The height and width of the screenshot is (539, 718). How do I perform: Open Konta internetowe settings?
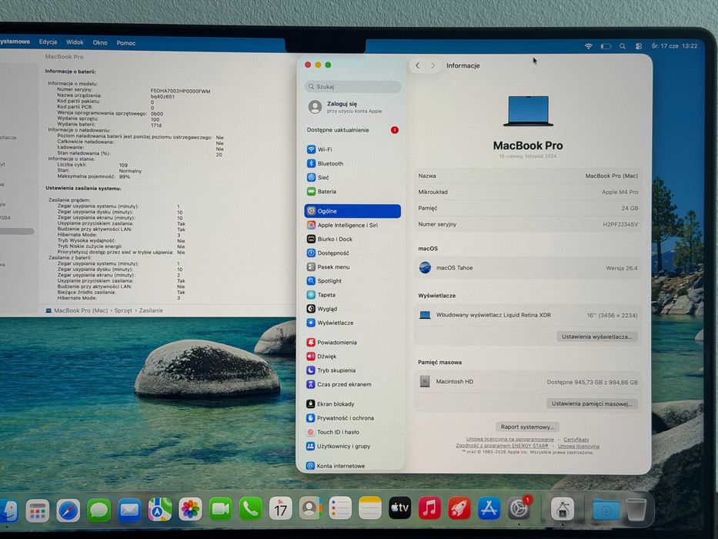(352, 466)
